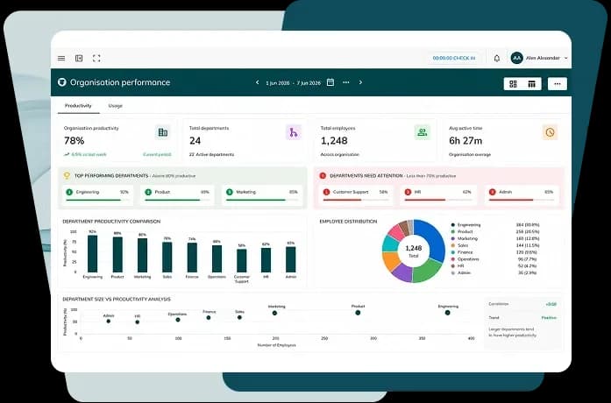Click the Organisation productivity building icon
The image size is (611, 403).
163,132
